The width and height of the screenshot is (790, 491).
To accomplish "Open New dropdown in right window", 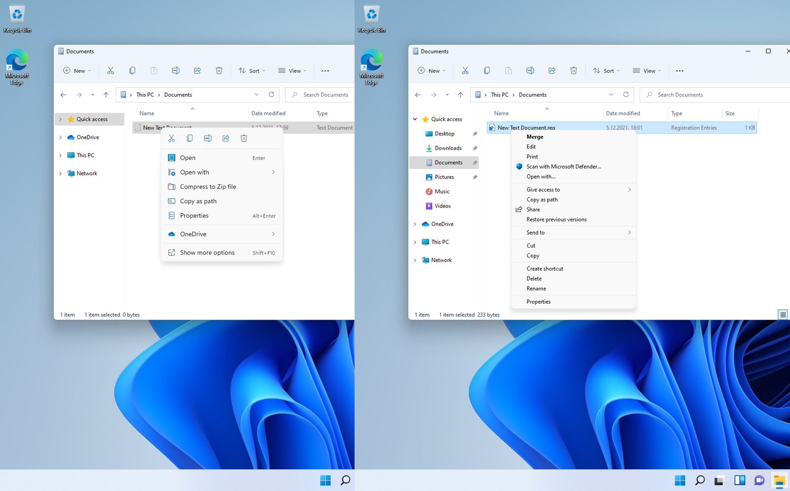I will [432, 71].
